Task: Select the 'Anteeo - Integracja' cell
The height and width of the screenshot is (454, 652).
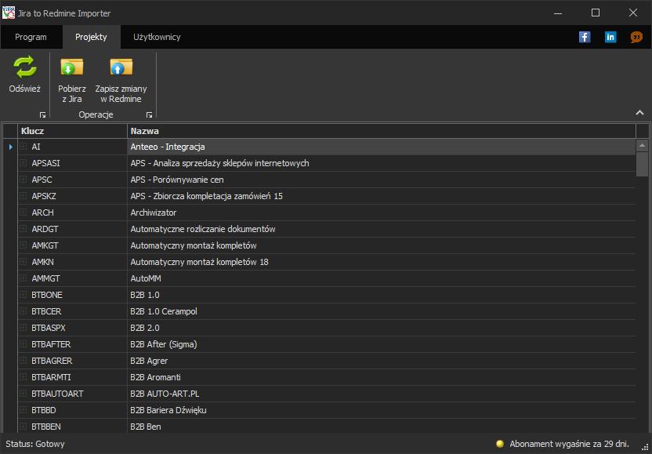Action: 382,147
